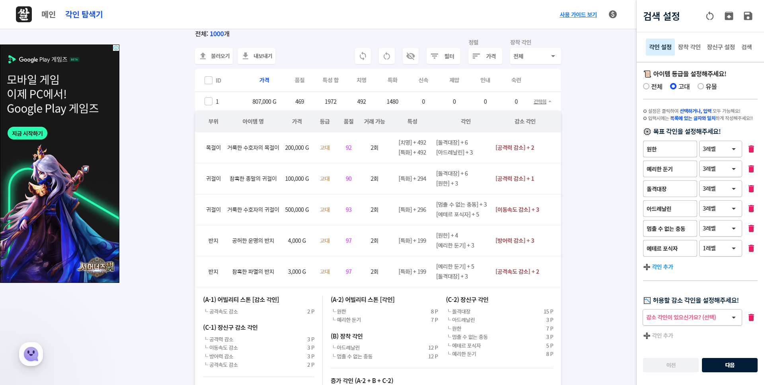Sort by 특성 합 column header
764x385 pixels.
point(330,80)
